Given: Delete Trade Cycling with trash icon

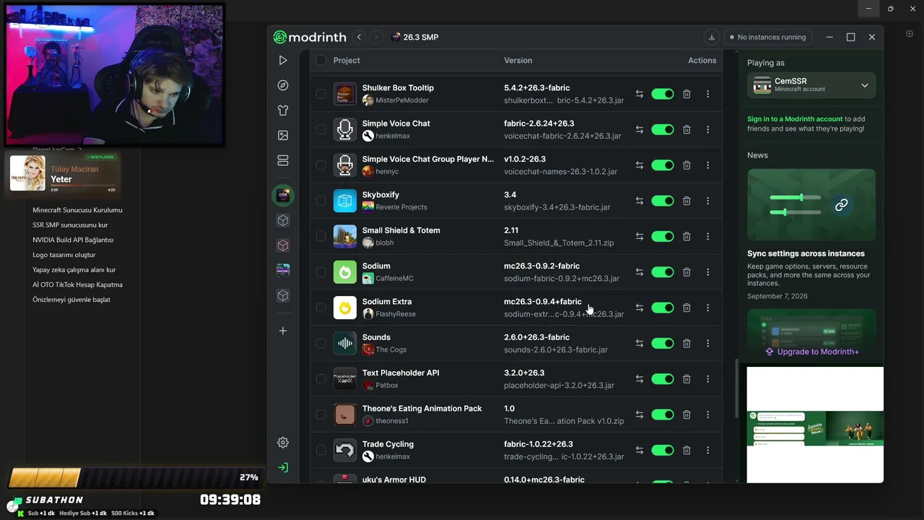Looking at the screenshot, I should (x=687, y=450).
